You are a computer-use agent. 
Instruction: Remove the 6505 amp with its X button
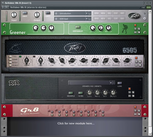pos(136,65)
